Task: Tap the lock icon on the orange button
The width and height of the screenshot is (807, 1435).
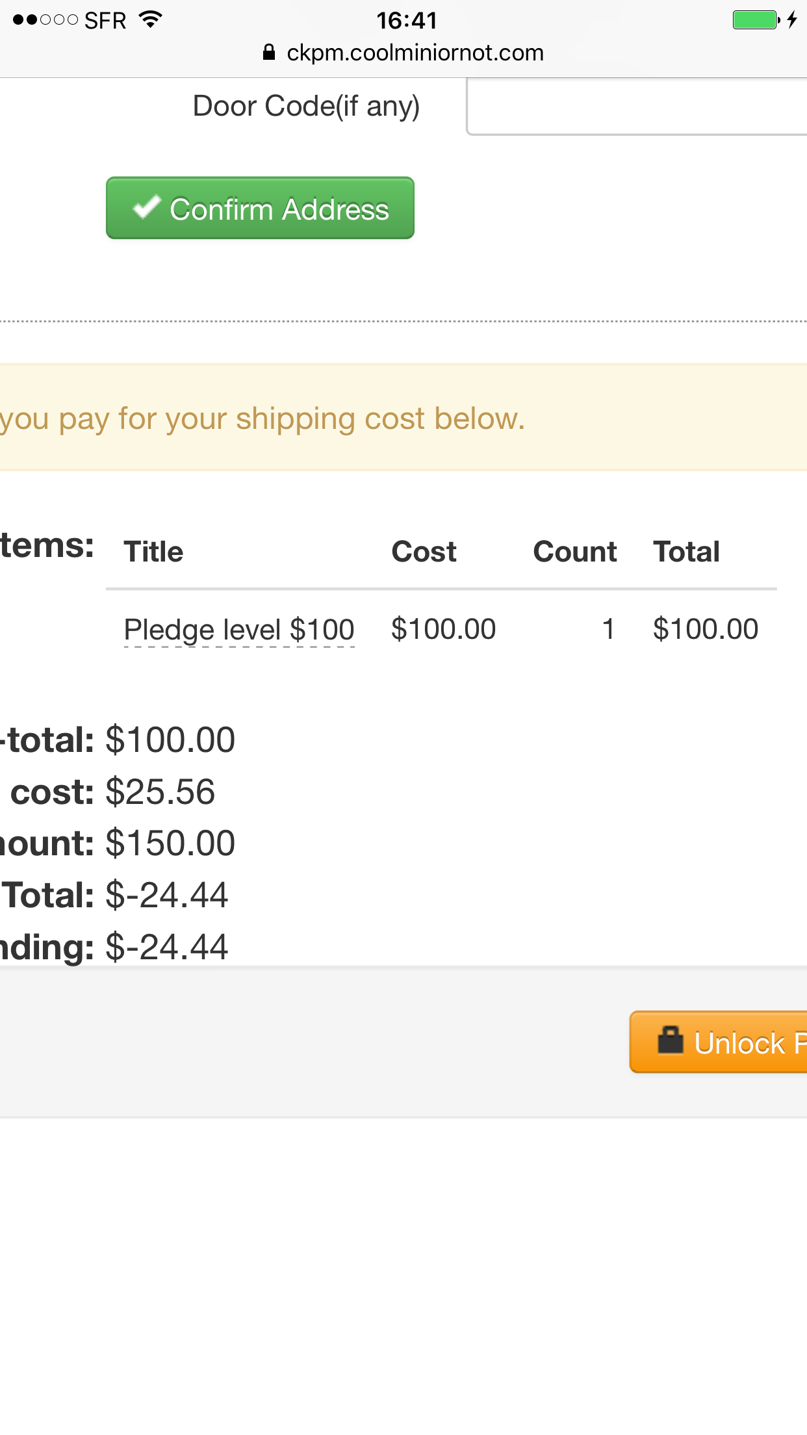Action: pyautogui.click(x=671, y=1040)
